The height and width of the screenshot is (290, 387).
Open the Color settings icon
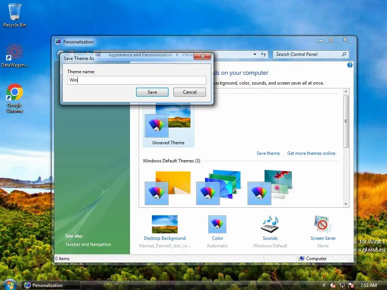[x=217, y=224]
